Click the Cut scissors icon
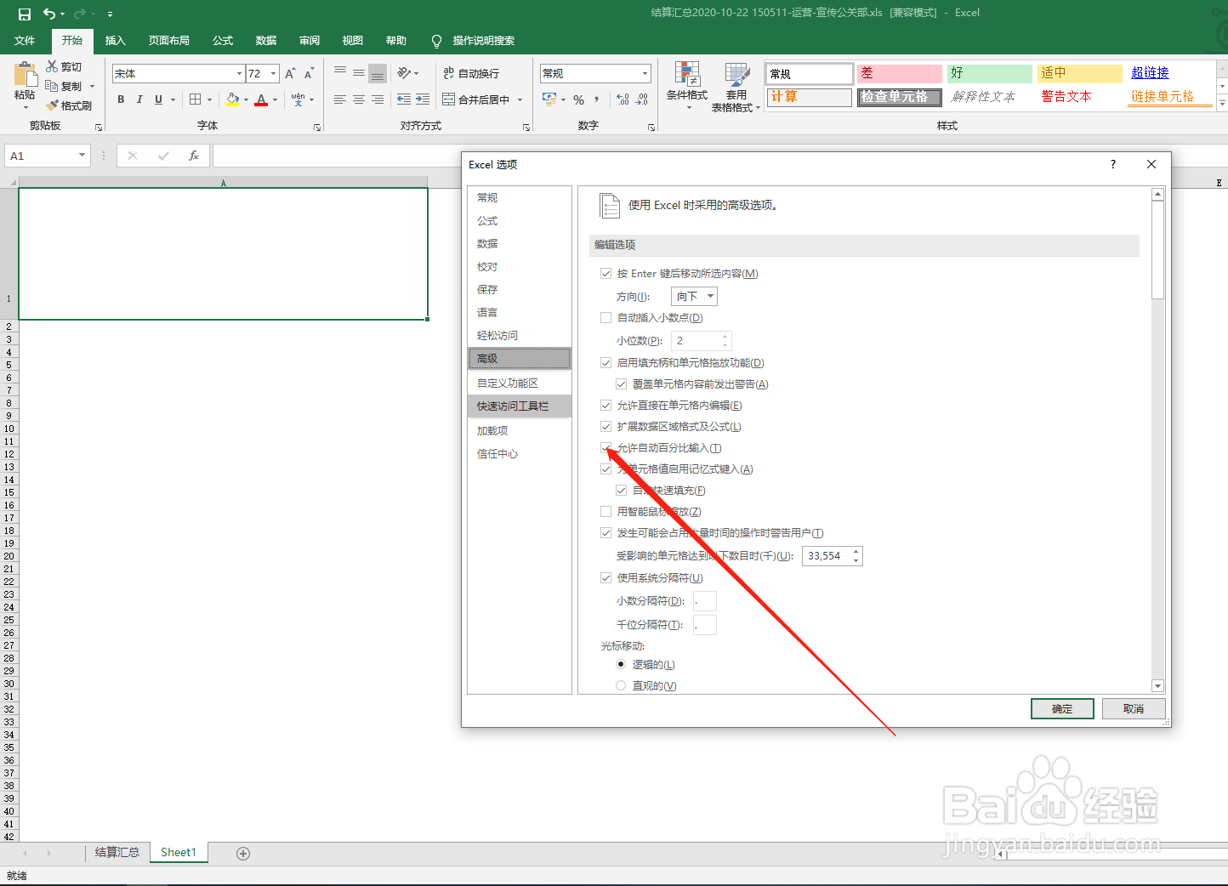The image size is (1228, 886). [x=53, y=66]
